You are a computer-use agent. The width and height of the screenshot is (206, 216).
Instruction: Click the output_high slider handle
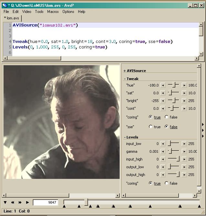tap(178, 174)
